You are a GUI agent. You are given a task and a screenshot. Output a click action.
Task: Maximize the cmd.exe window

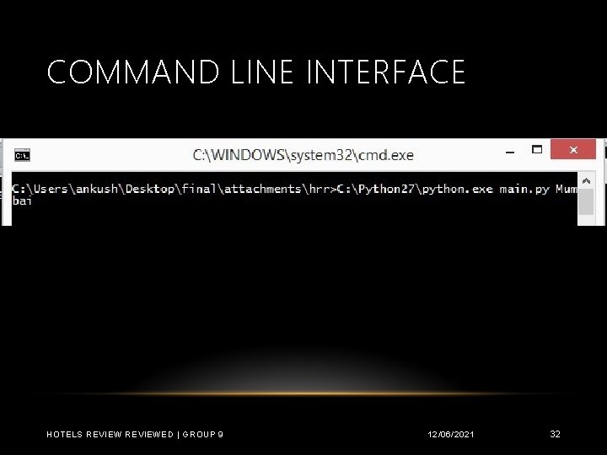537,149
